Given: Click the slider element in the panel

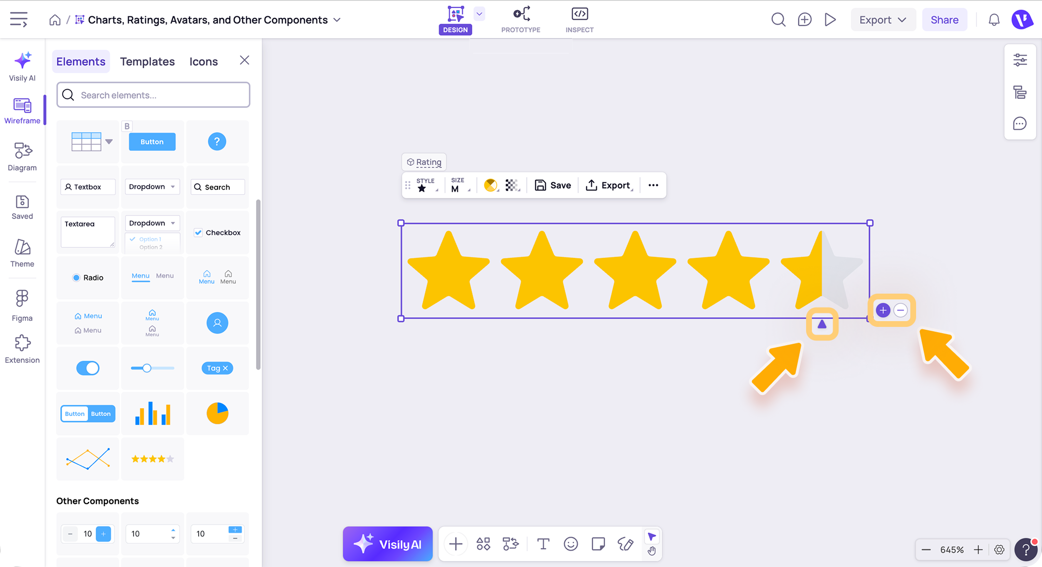Looking at the screenshot, I should (x=152, y=368).
